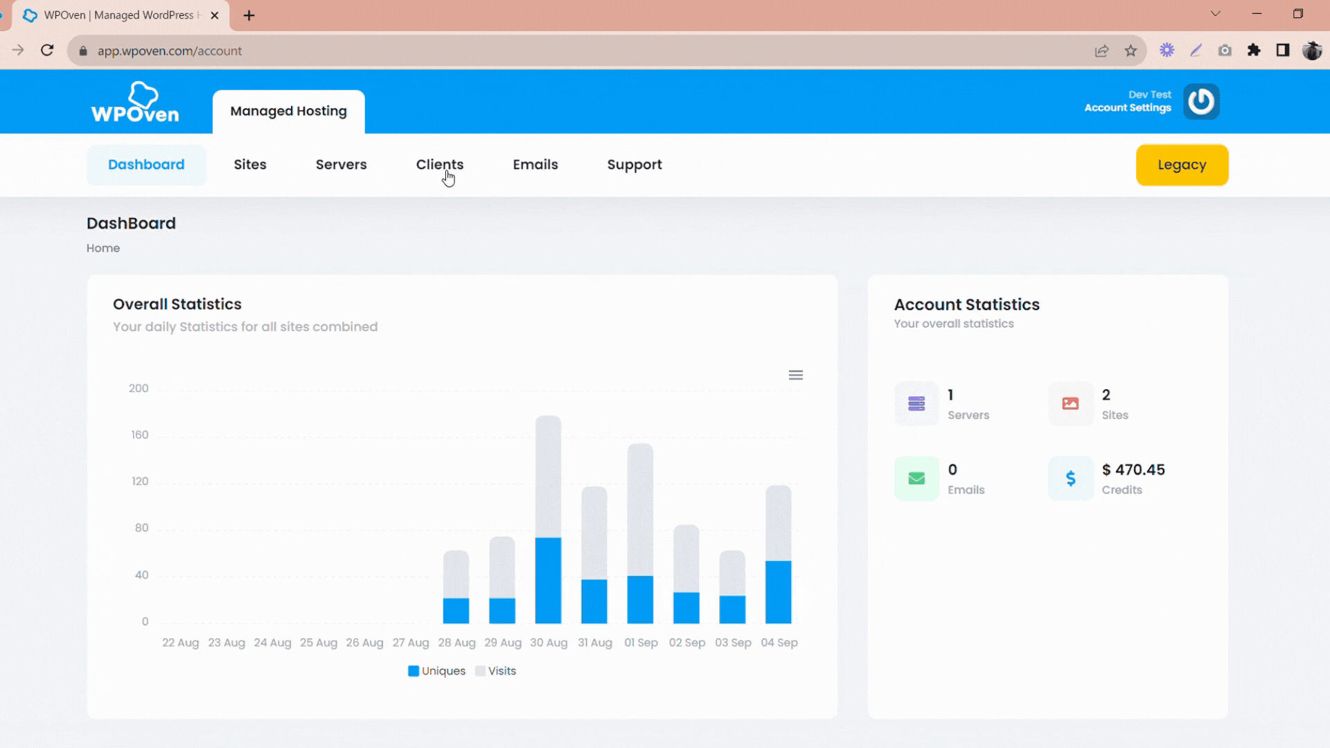Screen dimensions: 1330x748
Task: Click the 30 Aug chart bar
Action: pyautogui.click(x=548, y=519)
